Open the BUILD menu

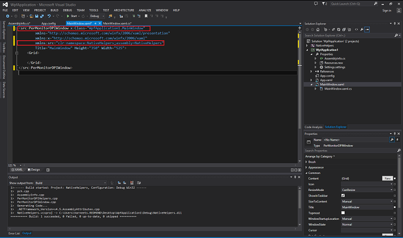(54, 10)
